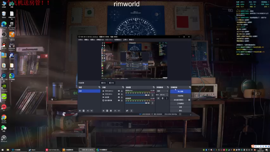Select the Epic Games Launcher desktop icon
The width and height of the screenshot is (270, 152).
coord(11,26)
